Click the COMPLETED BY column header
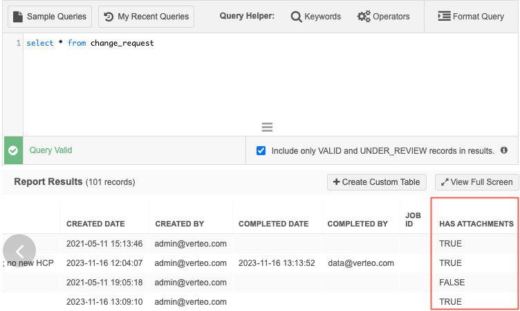The height and width of the screenshot is (311, 520). 357,224
